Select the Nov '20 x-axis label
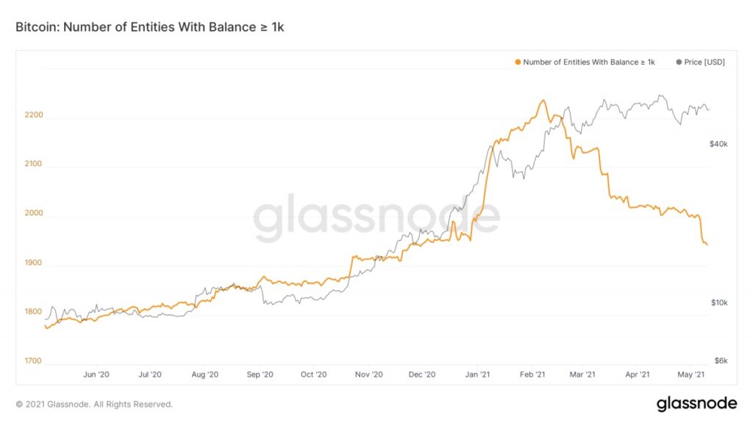This screenshot has width=753, height=423. 368,375
